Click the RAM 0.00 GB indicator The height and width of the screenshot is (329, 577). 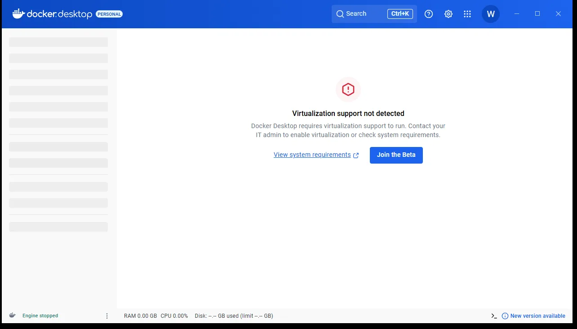141,316
